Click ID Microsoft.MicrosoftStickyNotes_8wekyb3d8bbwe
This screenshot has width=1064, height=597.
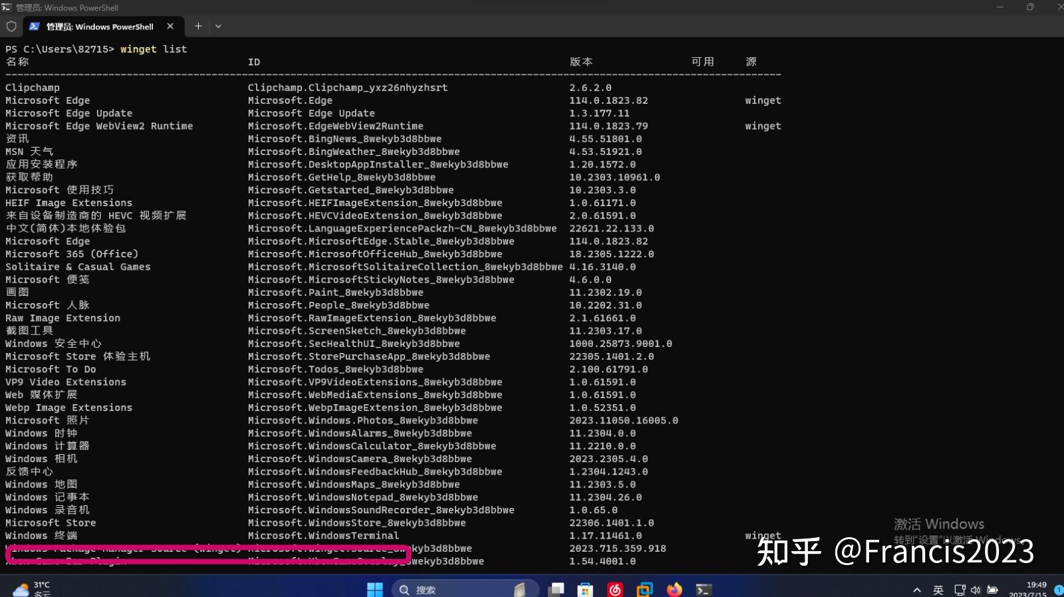click(x=381, y=279)
